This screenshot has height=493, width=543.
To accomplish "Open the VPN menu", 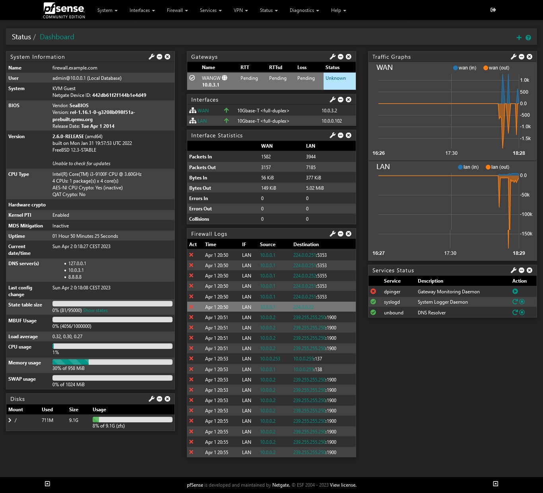I will [x=240, y=10].
